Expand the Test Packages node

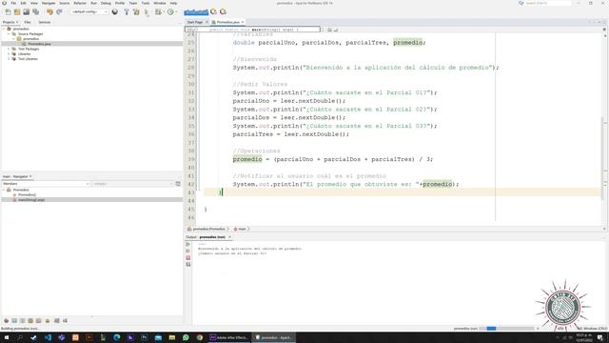tap(9, 49)
